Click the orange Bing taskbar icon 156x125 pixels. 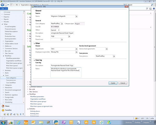26,122
